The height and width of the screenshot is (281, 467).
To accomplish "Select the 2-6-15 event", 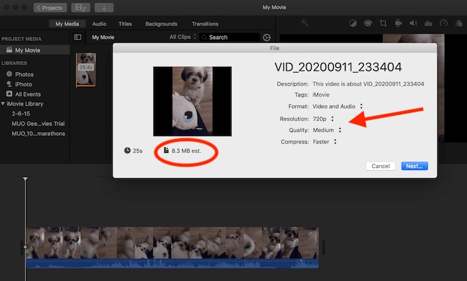I will point(21,114).
